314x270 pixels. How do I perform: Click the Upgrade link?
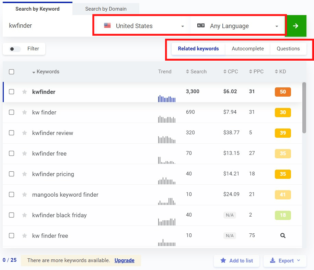[x=124, y=260]
